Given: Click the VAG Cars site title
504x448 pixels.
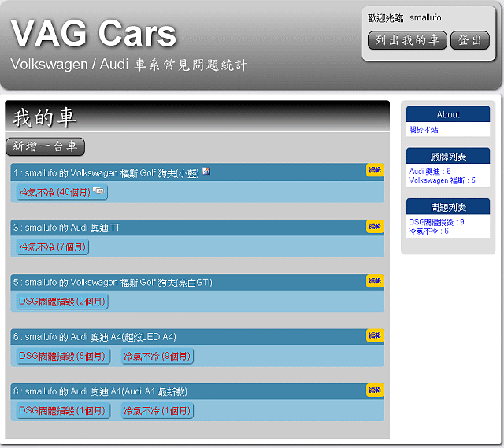Looking at the screenshot, I should coord(94,33).
